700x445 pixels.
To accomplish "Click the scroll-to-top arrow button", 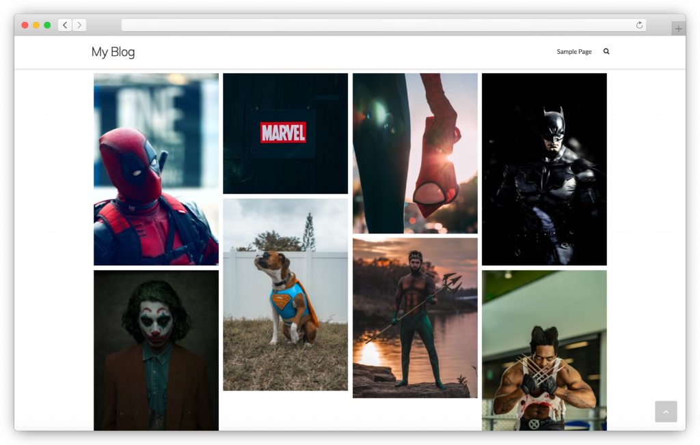I will (666, 412).
